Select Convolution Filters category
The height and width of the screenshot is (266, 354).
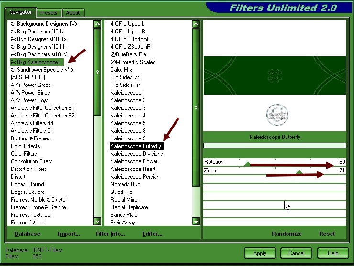[32, 161]
